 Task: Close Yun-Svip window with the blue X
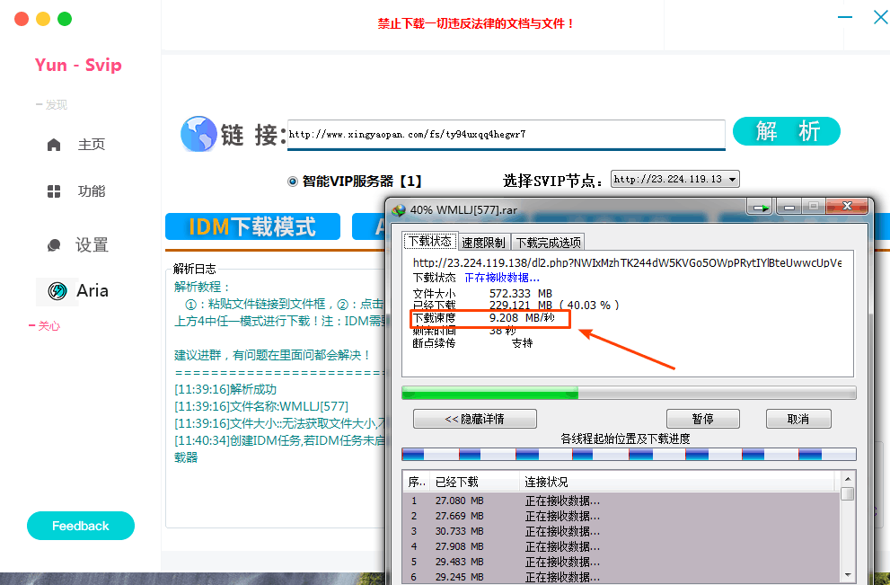(881, 17)
